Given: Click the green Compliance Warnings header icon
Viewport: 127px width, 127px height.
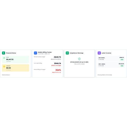Looking at the screenshot, I should click(67, 53).
